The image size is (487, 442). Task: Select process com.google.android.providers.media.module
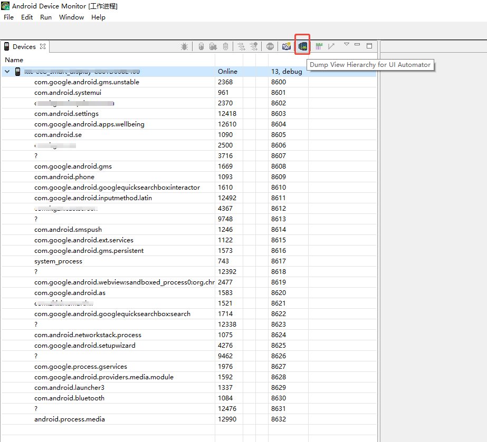104,378
